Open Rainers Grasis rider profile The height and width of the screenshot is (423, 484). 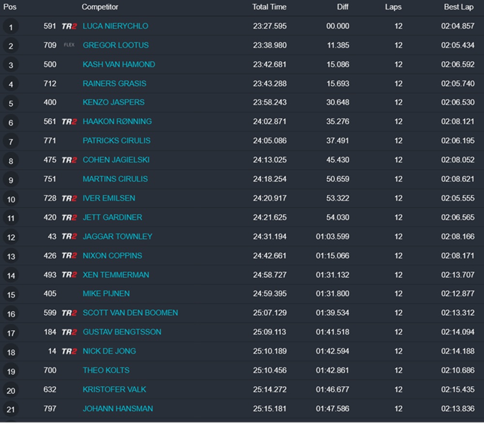pos(114,84)
